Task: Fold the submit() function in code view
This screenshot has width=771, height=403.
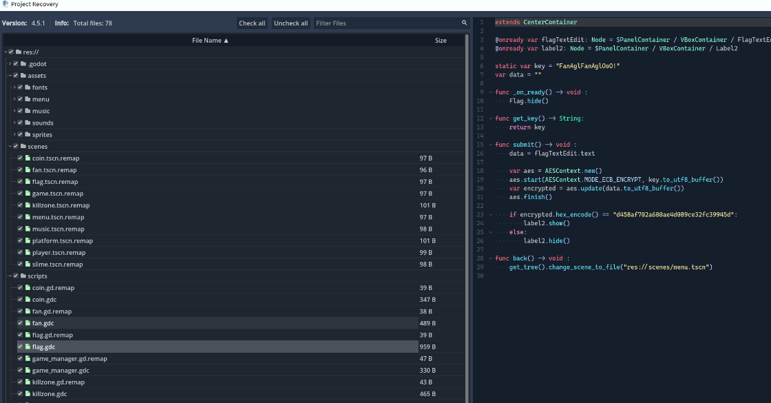Action: click(489, 145)
